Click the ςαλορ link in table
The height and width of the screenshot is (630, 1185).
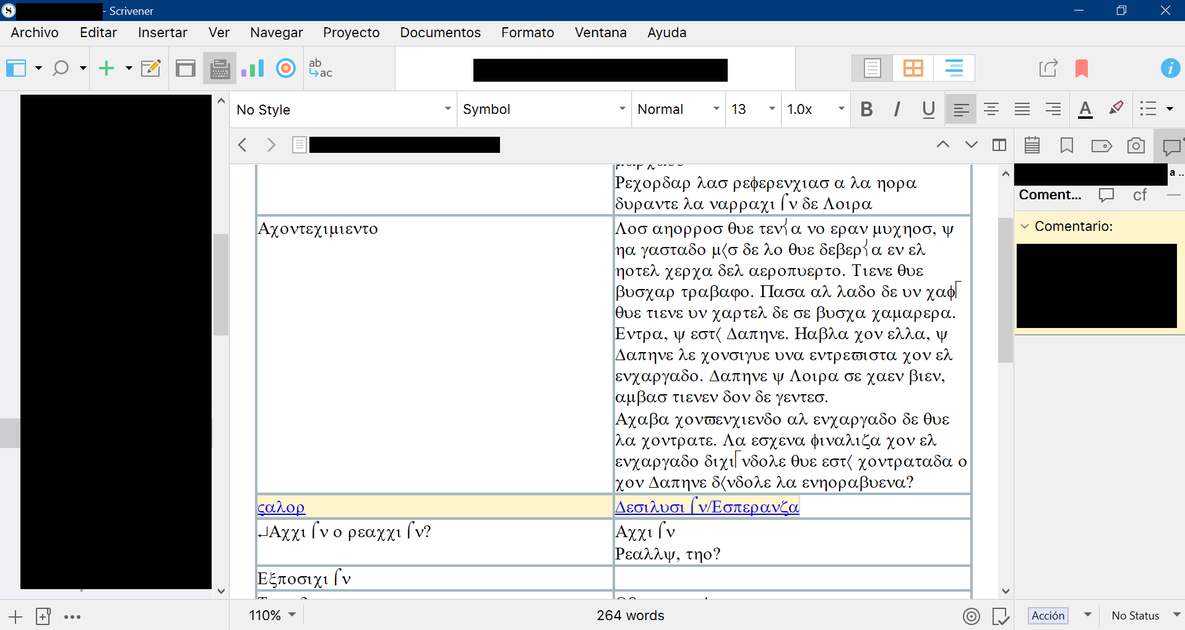point(282,507)
